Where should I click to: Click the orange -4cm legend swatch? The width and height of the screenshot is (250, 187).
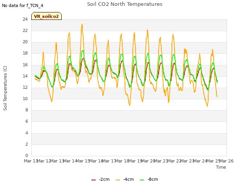pos(118,180)
